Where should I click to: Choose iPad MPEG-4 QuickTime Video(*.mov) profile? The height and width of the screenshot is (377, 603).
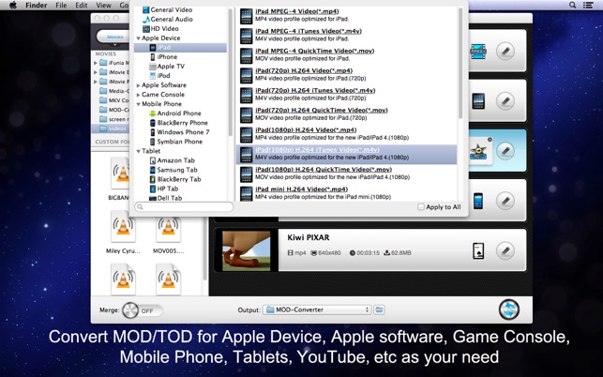[x=346, y=54]
